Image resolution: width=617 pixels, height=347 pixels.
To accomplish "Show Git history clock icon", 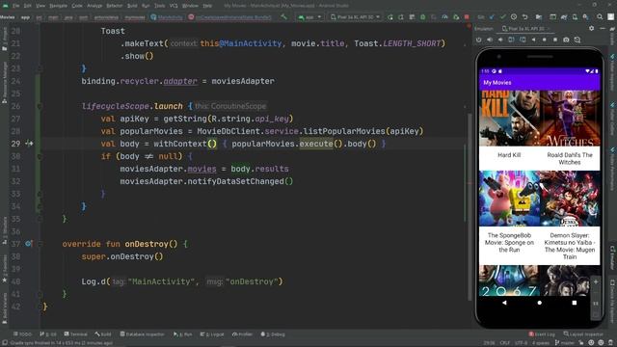I will (x=514, y=17).
